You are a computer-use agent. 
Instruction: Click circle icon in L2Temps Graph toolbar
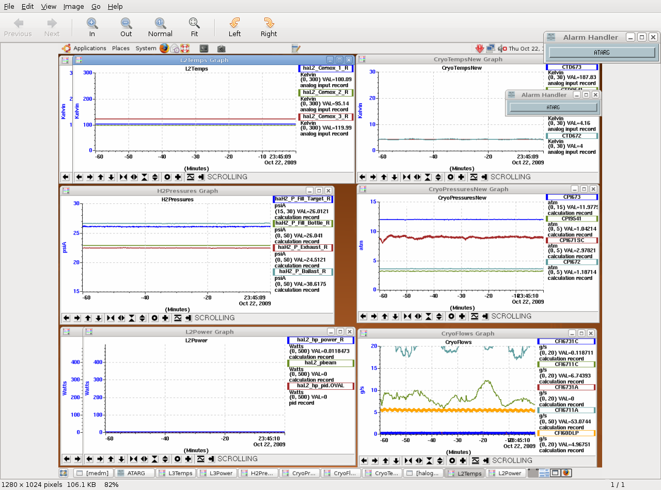pos(167,177)
